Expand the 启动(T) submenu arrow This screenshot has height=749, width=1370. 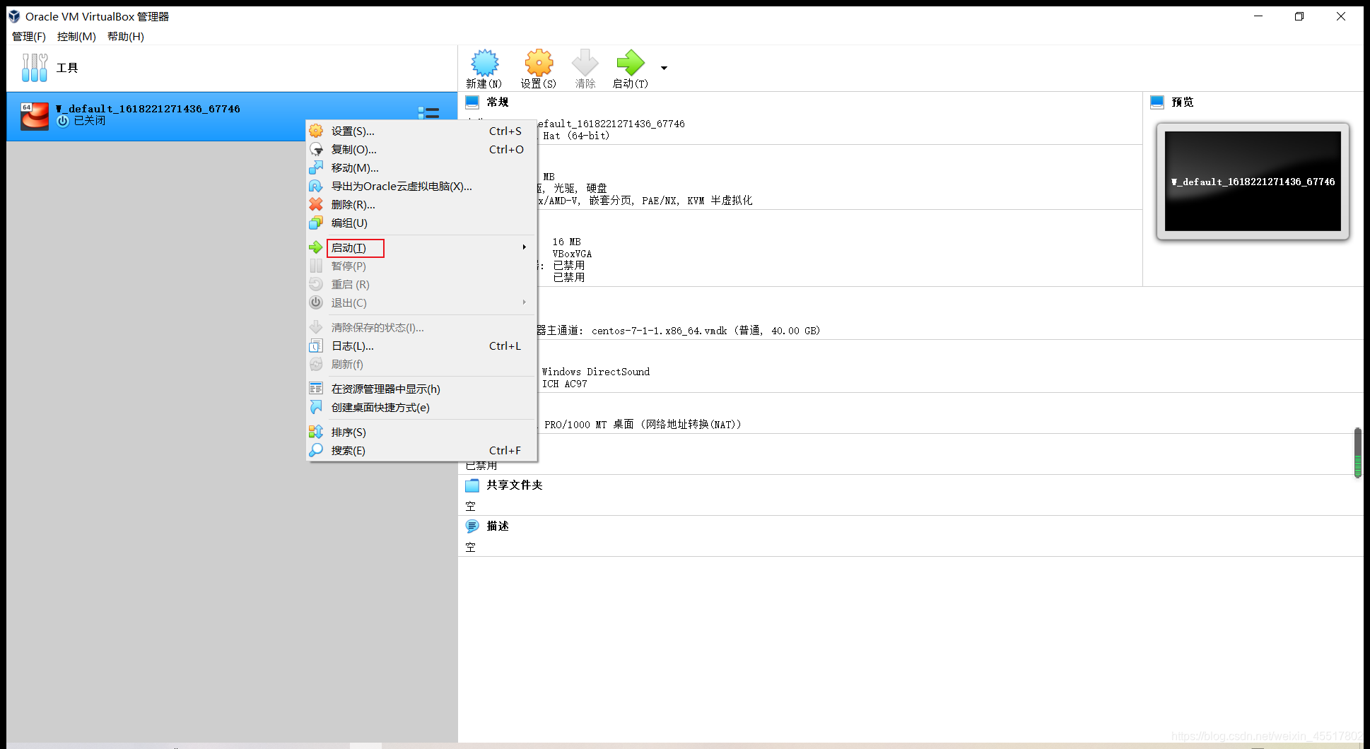[524, 247]
